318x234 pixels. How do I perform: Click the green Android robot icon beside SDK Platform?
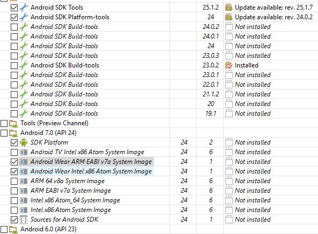24,142
